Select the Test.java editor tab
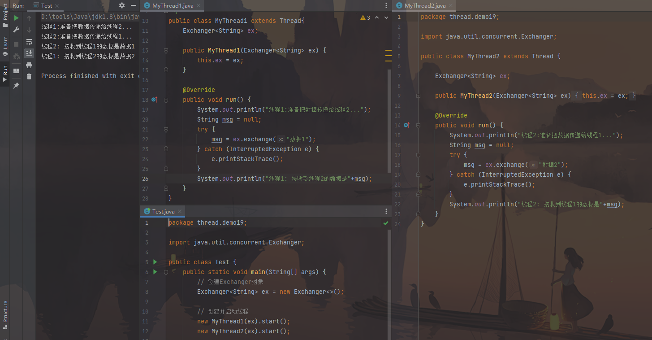 click(163, 211)
